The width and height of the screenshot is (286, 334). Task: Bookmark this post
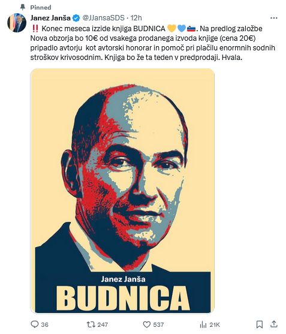coord(259,324)
